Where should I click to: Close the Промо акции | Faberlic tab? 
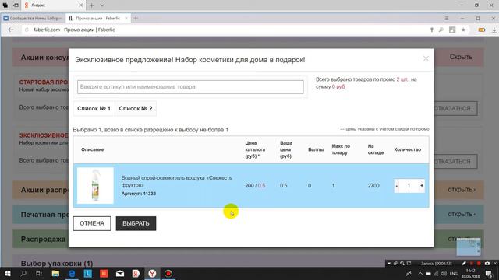[x=126, y=19]
